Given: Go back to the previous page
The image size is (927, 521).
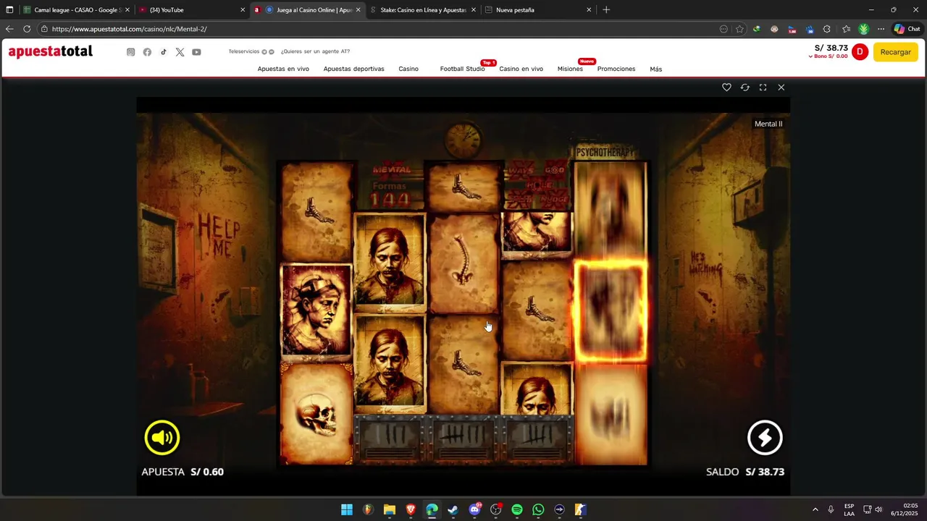Looking at the screenshot, I should [x=9, y=29].
